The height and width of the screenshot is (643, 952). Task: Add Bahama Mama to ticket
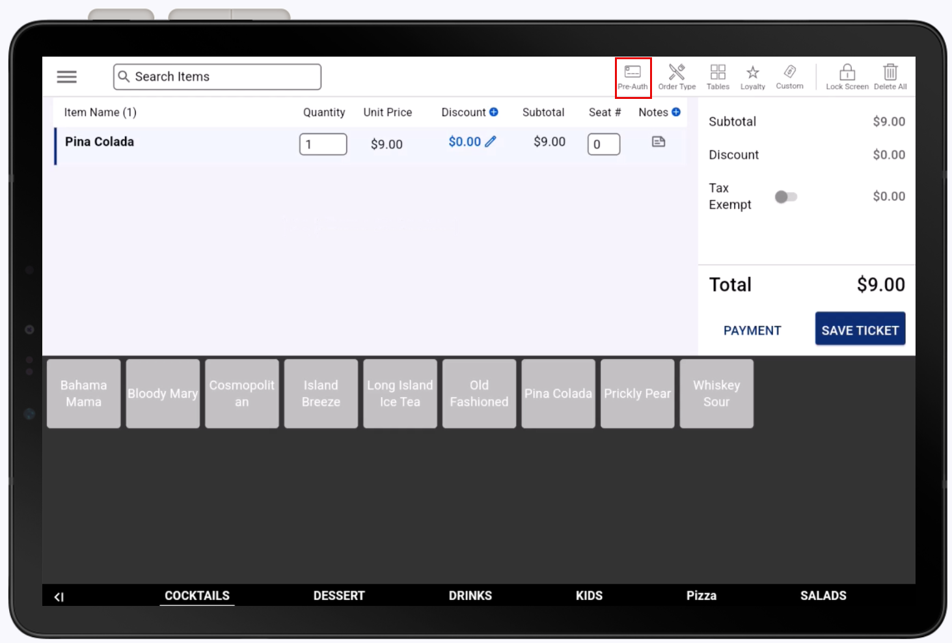pyautogui.click(x=84, y=394)
